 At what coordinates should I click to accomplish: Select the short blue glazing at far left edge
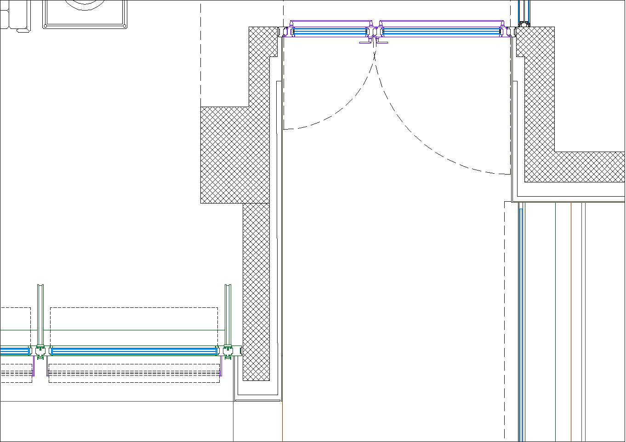coord(14,351)
